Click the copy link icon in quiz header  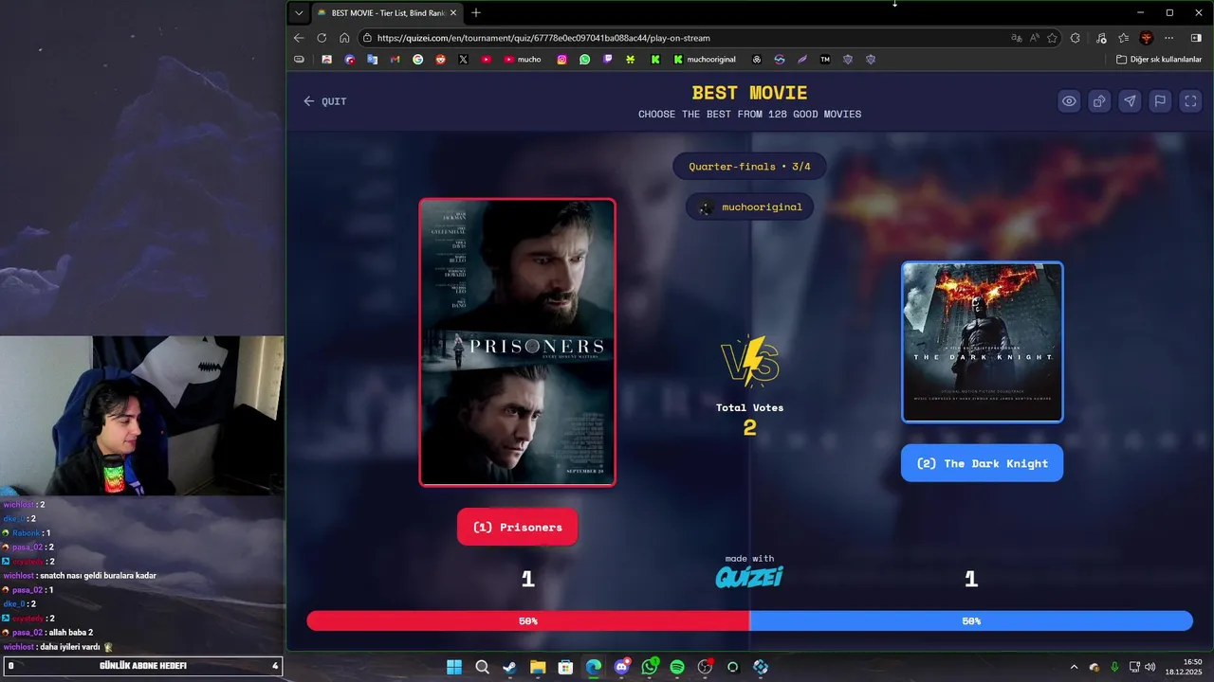(1099, 101)
